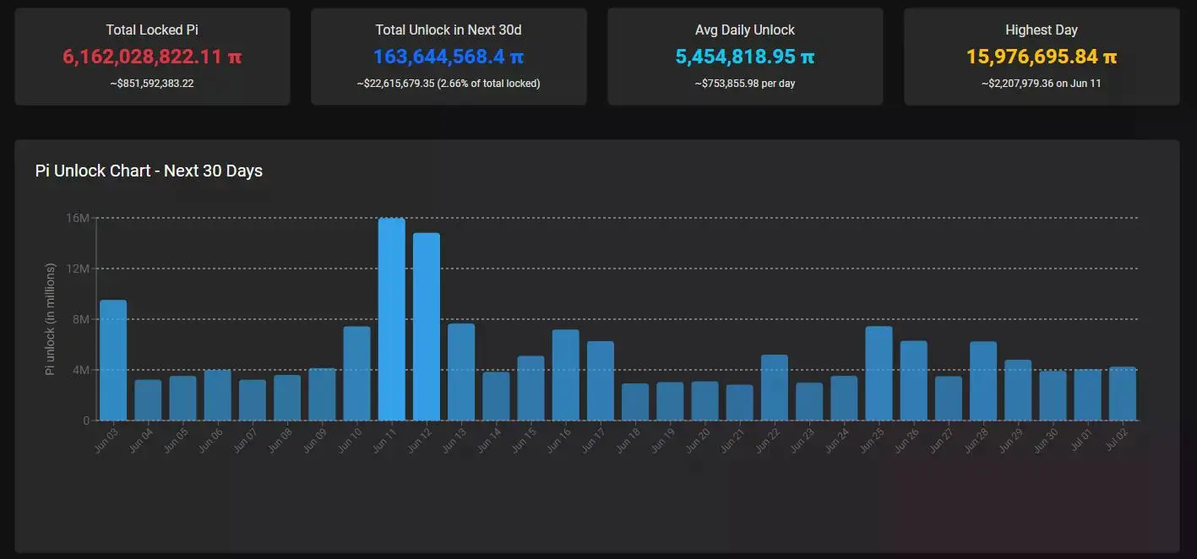Click the '~$753,855.98 per day' text
The height and width of the screenshot is (559, 1197).
click(745, 84)
